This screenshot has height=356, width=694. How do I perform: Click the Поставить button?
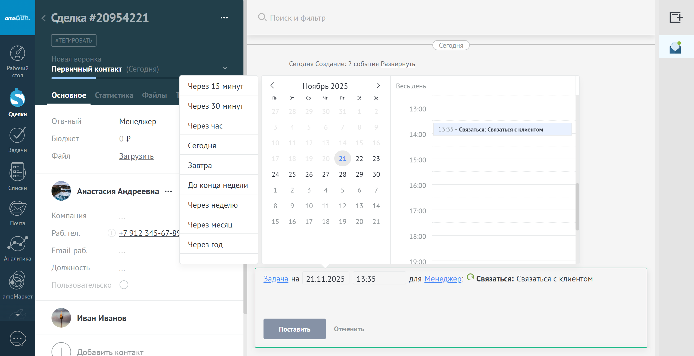pyautogui.click(x=294, y=329)
